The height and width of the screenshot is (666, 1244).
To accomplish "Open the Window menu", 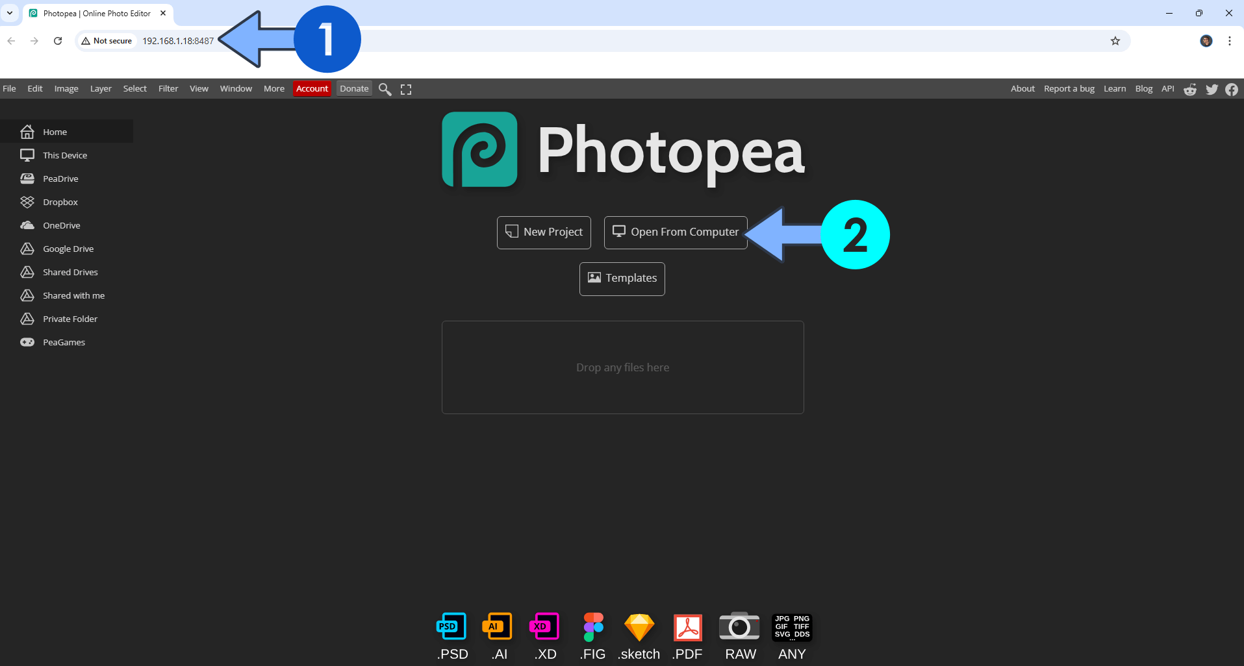I will coord(236,89).
